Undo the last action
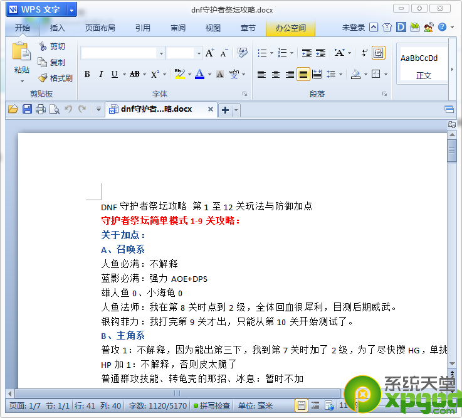Viewport: 462px width, 418px height. click(68, 109)
